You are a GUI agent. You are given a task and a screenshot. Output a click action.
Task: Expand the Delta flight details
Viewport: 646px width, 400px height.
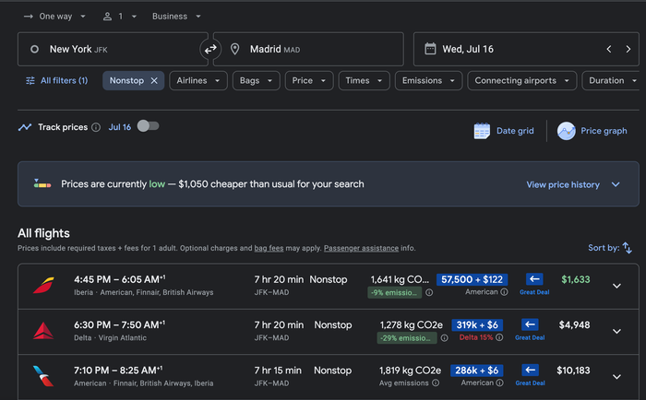[x=616, y=331]
